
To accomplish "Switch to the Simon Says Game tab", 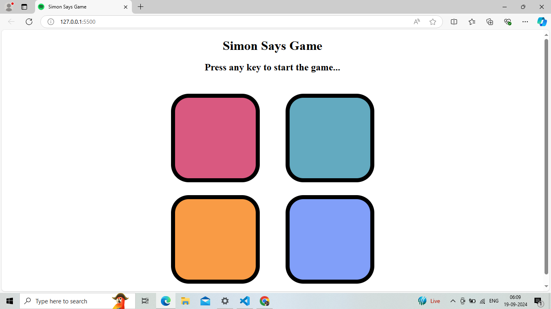I will 81,7.
